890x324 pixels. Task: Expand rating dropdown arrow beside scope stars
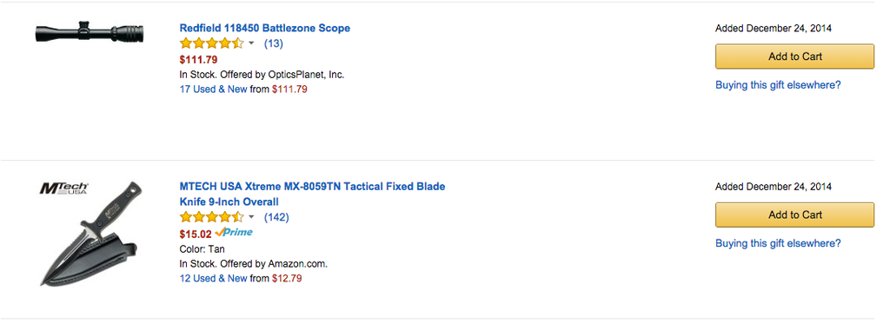251,43
